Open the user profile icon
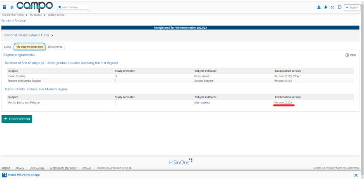Image resolution: width=364 pixels, height=179 pixels. (x=319, y=7)
